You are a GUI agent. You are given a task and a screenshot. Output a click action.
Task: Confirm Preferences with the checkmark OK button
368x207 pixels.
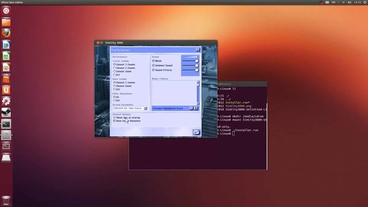click(x=196, y=132)
